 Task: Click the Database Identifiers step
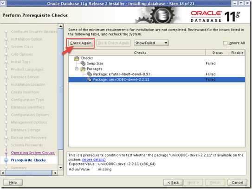[x=28, y=107]
